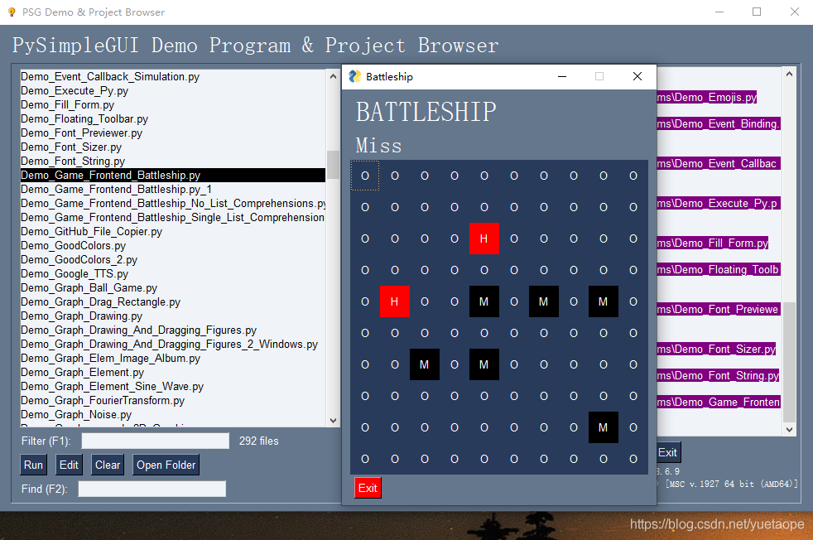Click Exit button in Project Browser right panel

click(x=668, y=452)
